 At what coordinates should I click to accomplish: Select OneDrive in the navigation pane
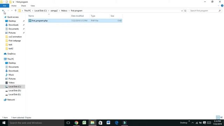pos(11,54)
